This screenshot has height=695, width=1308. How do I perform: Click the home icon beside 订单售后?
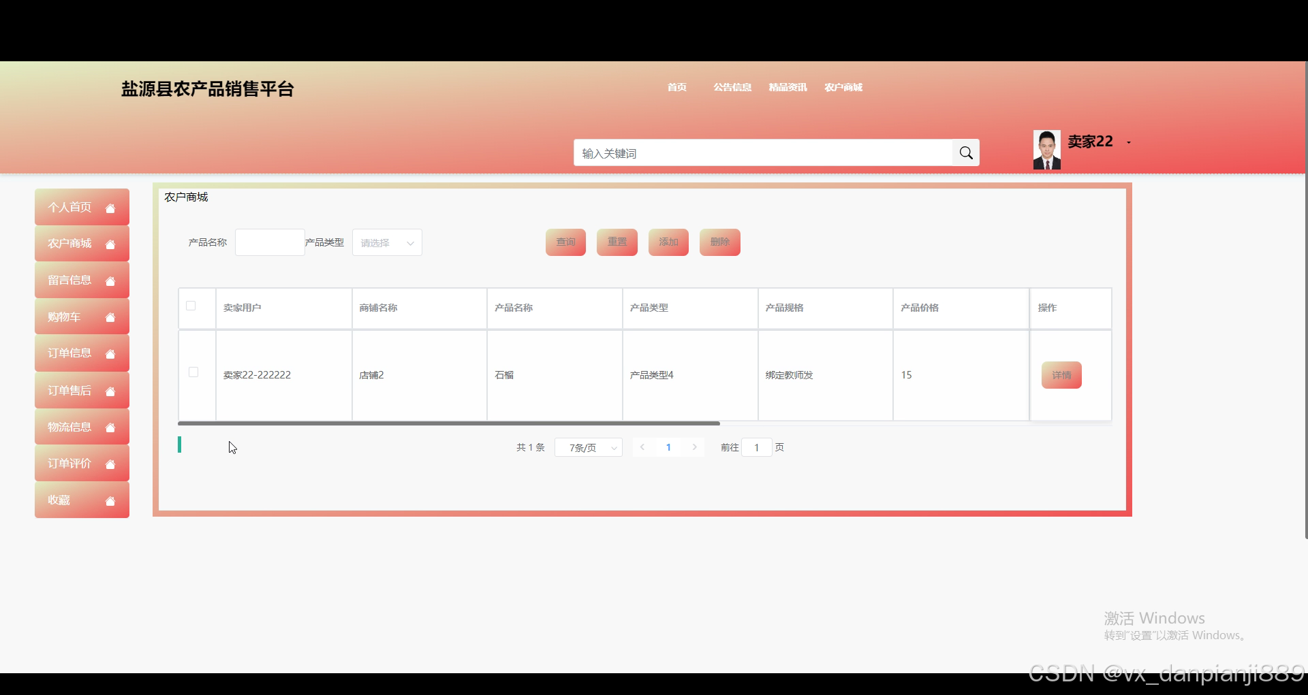[x=110, y=391]
